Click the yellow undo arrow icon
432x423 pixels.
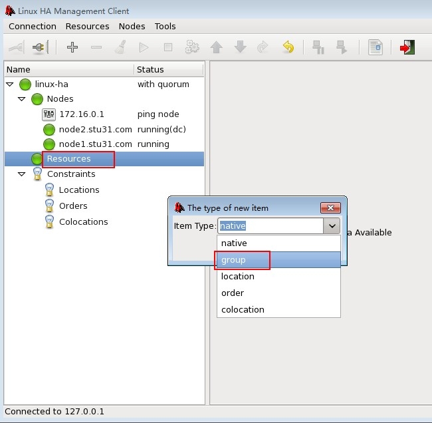tap(288, 47)
